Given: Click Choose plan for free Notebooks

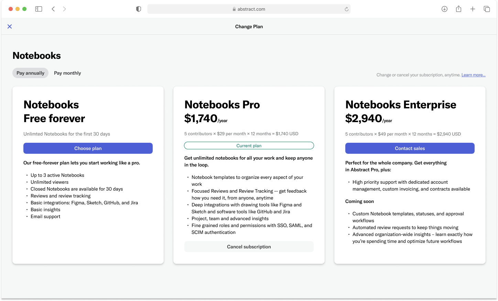Looking at the screenshot, I should coord(88,148).
